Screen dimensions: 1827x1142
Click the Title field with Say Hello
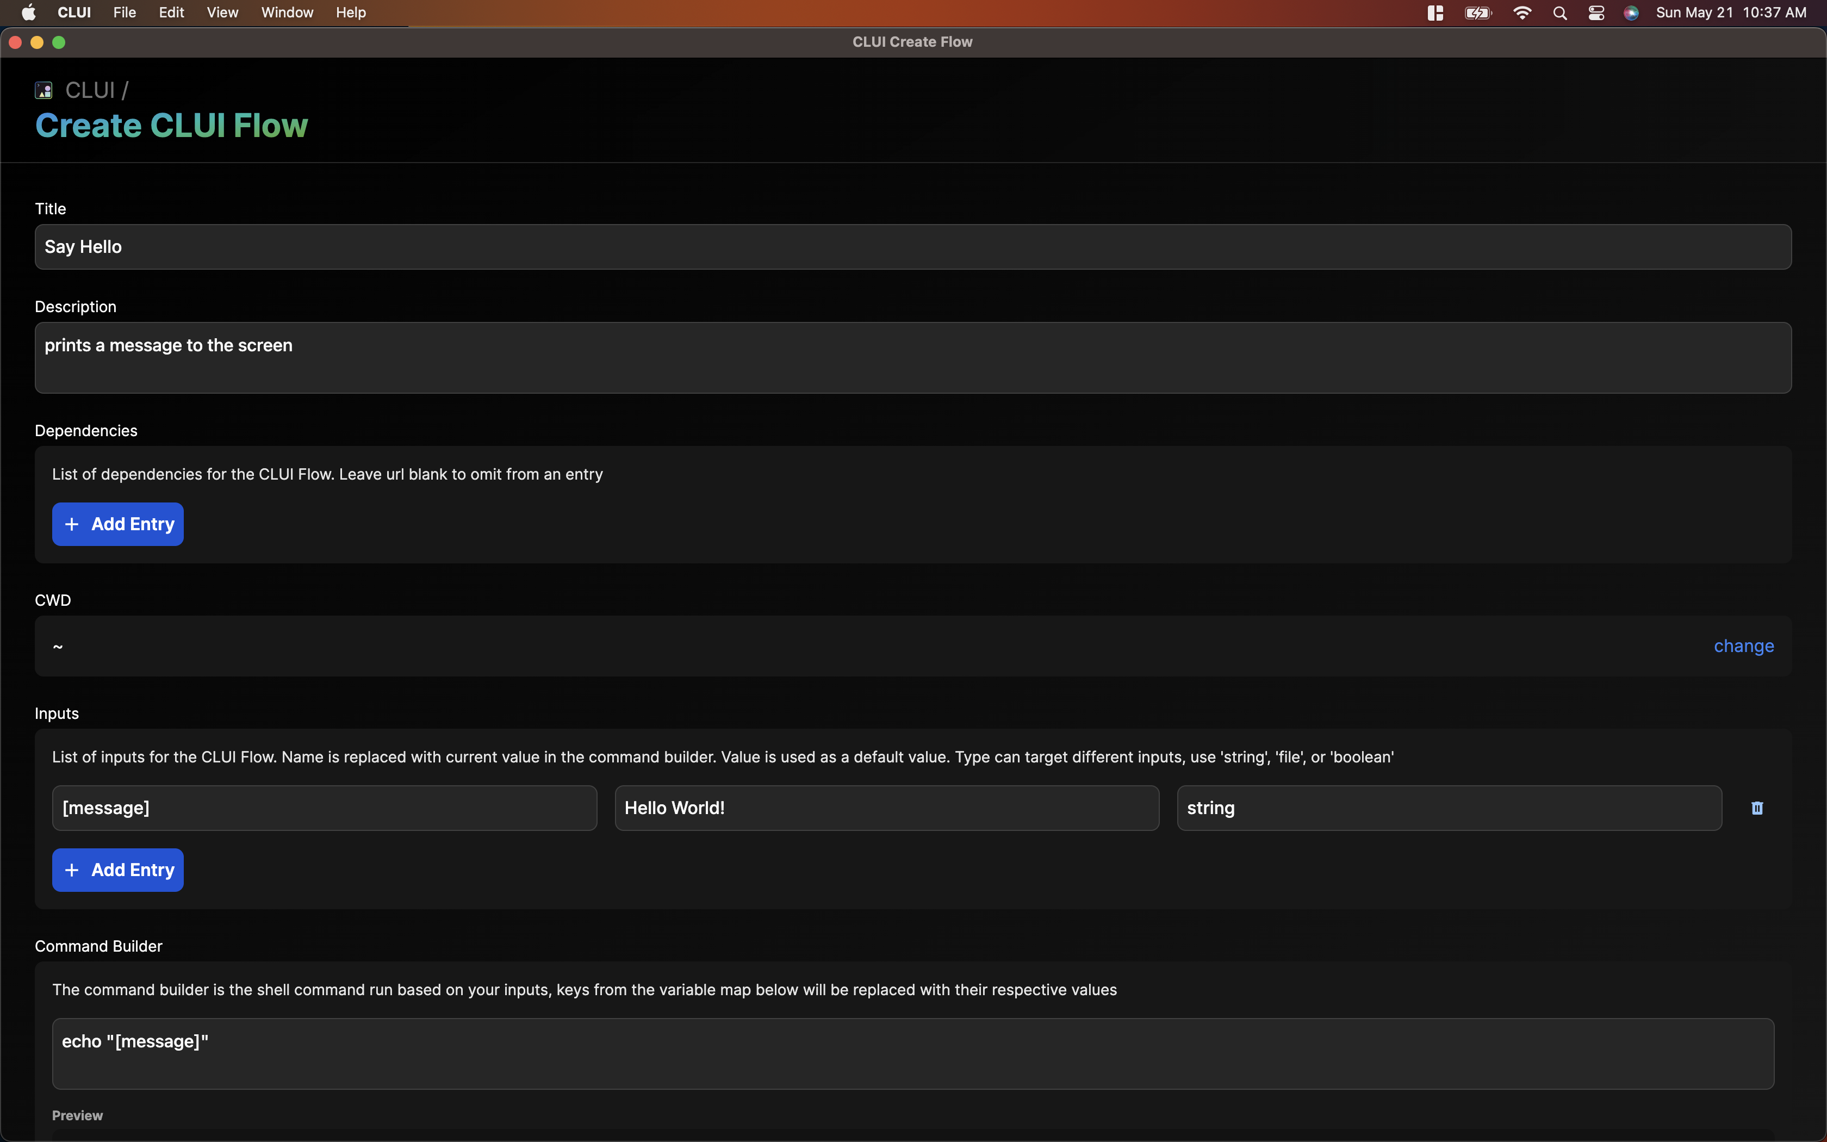click(913, 247)
